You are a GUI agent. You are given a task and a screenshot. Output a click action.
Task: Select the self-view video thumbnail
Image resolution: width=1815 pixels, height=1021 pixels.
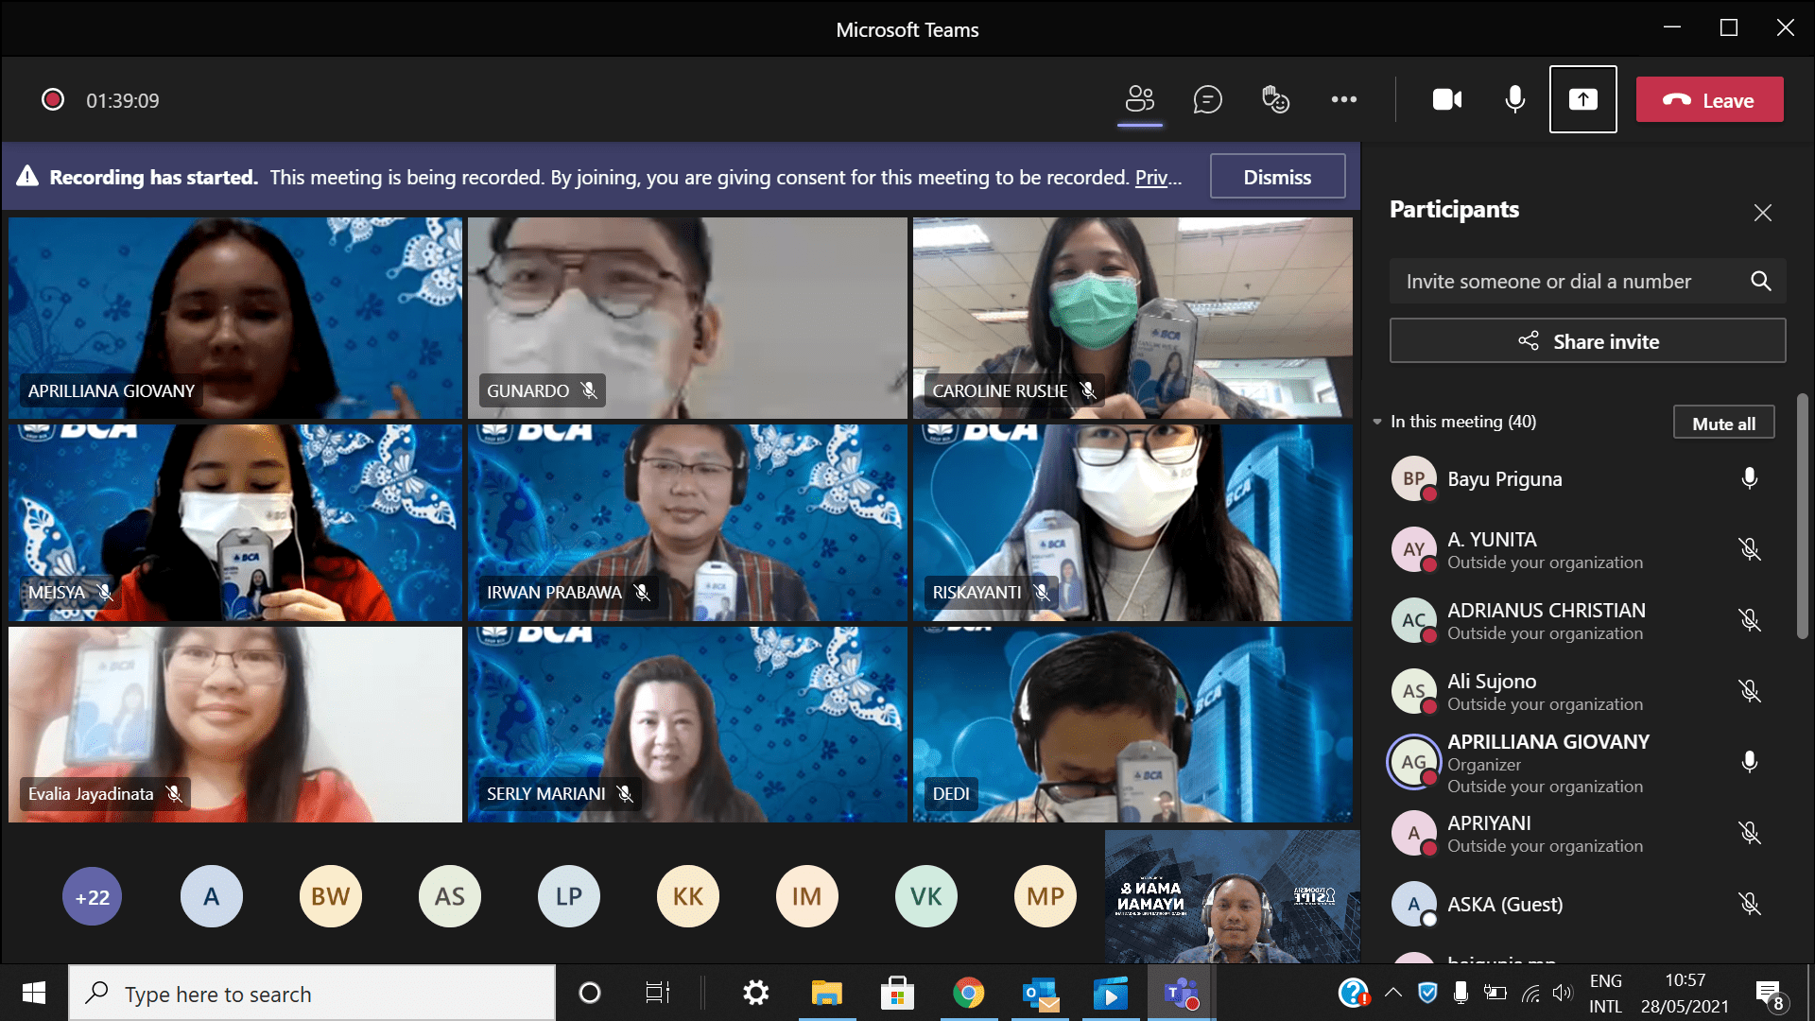pyautogui.click(x=1232, y=896)
